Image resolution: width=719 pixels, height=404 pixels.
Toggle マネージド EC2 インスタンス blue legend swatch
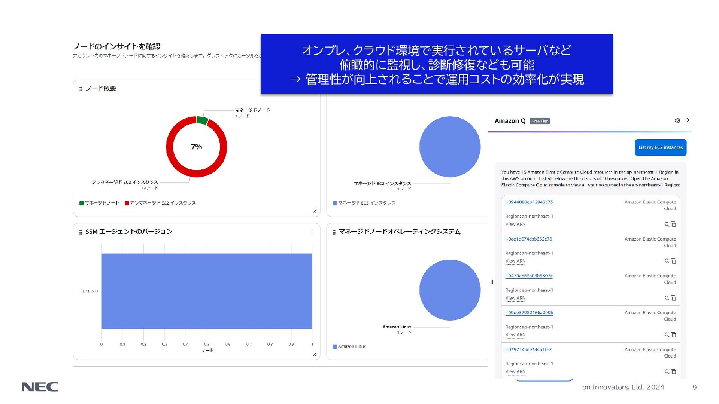click(x=335, y=203)
